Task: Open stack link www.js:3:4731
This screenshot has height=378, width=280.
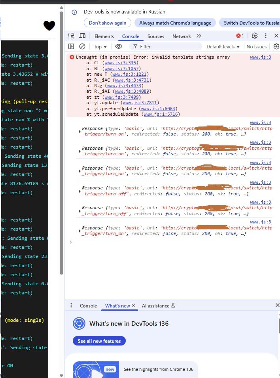Action: tap(132, 80)
